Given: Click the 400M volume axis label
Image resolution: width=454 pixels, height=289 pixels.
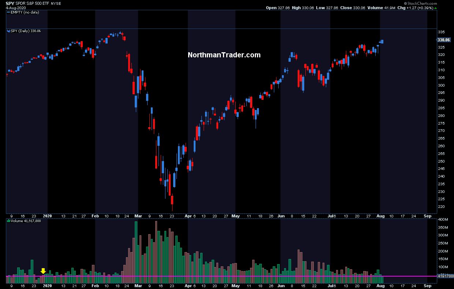Looking at the screenshot, I should (442, 219).
